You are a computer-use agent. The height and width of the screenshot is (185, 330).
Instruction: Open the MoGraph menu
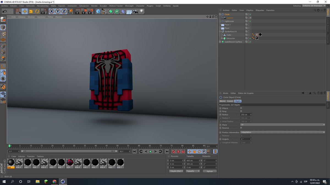[x=129, y=6]
